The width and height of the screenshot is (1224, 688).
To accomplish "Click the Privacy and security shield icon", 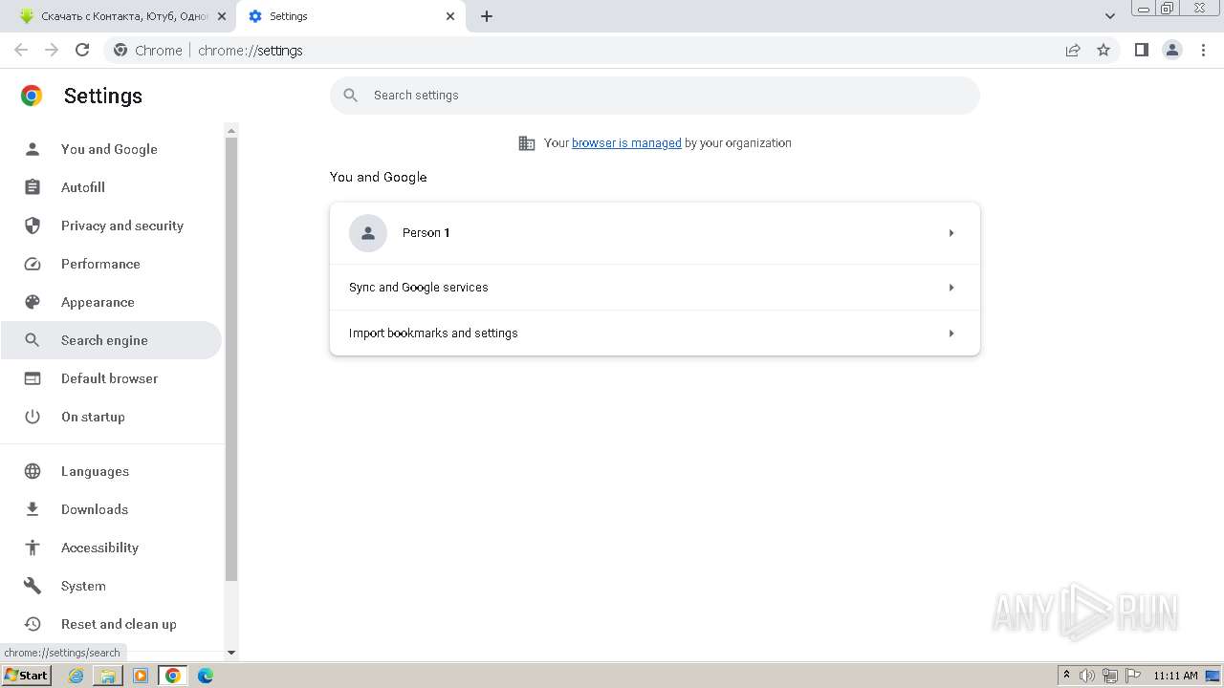I will [x=33, y=226].
